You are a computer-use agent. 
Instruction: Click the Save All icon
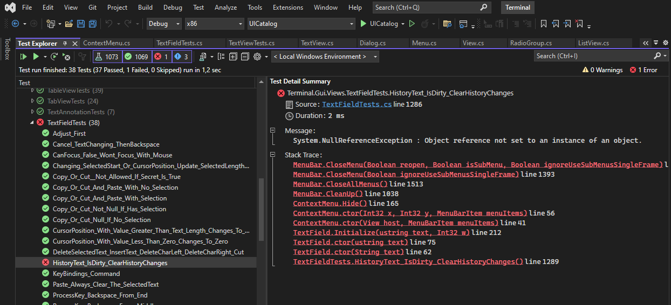[93, 24]
